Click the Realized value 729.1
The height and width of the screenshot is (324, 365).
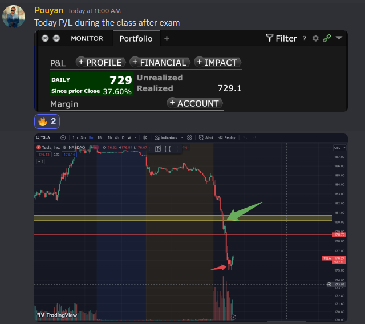pos(229,88)
